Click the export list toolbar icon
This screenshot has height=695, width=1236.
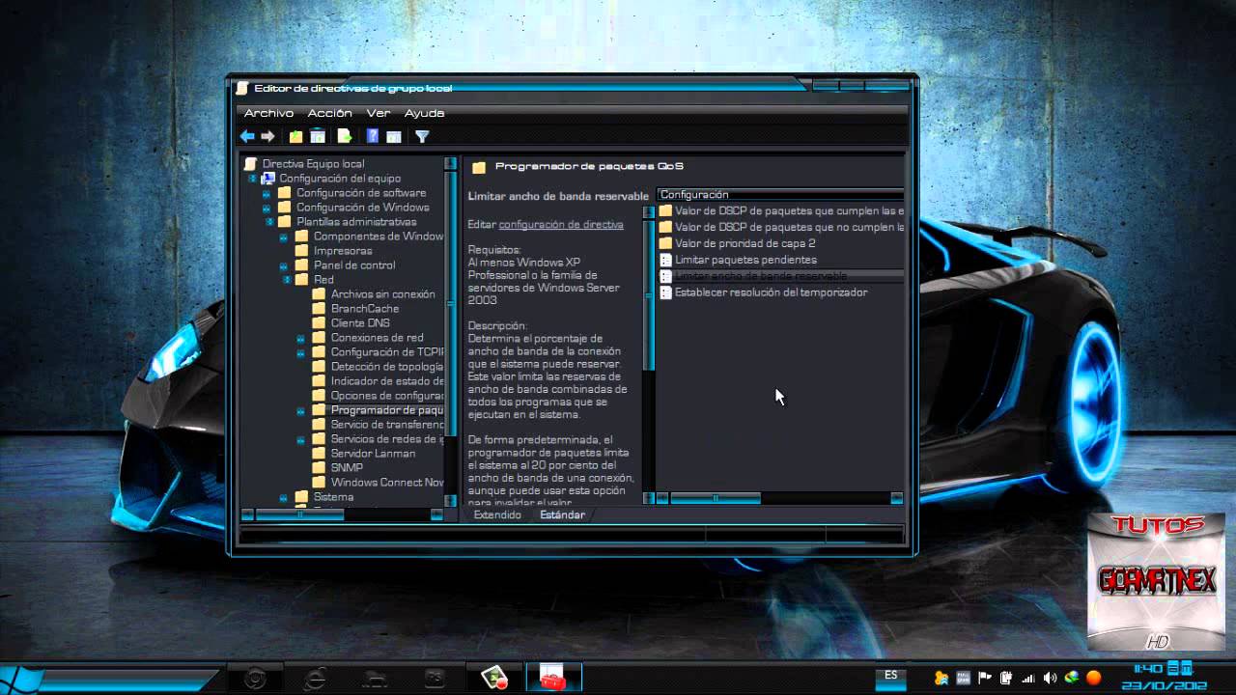pos(344,137)
